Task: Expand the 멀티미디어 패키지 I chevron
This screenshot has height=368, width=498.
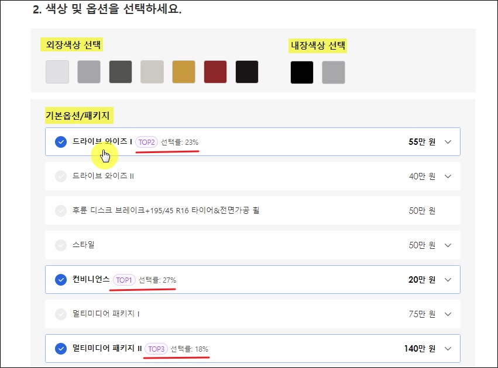Action: (448, 314)
